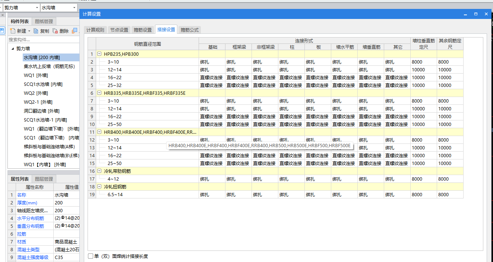This screenshot has width=493, height=262.
Task: Select SCQ1水池墙-1 [内墙] component
Action: click(45, 120)
